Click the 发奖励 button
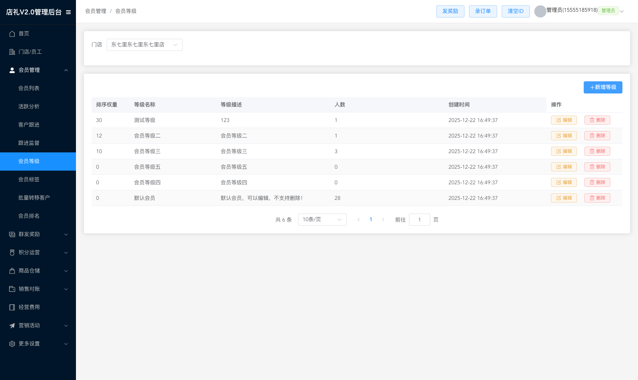638x380 pixels. [x=450, y=11]
